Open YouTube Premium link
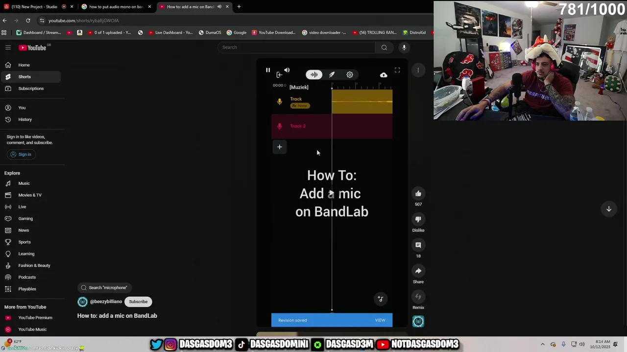 30,318
